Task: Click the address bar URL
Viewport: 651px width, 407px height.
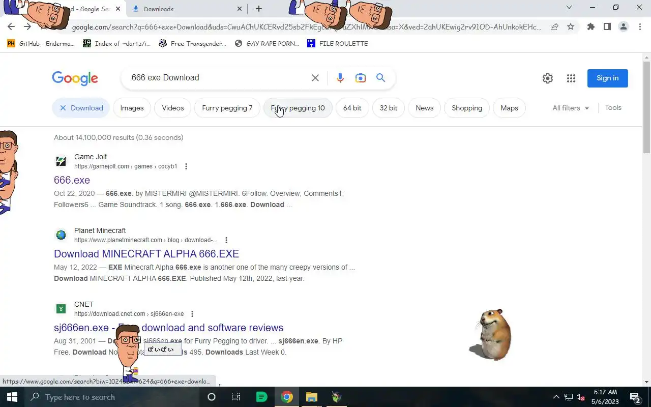Action: coord(307,27)
